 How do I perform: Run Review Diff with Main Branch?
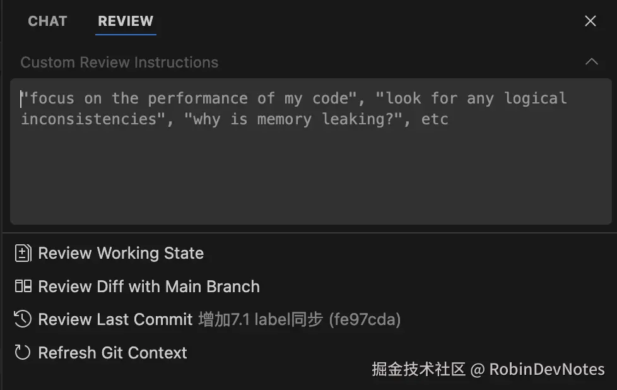149,286
